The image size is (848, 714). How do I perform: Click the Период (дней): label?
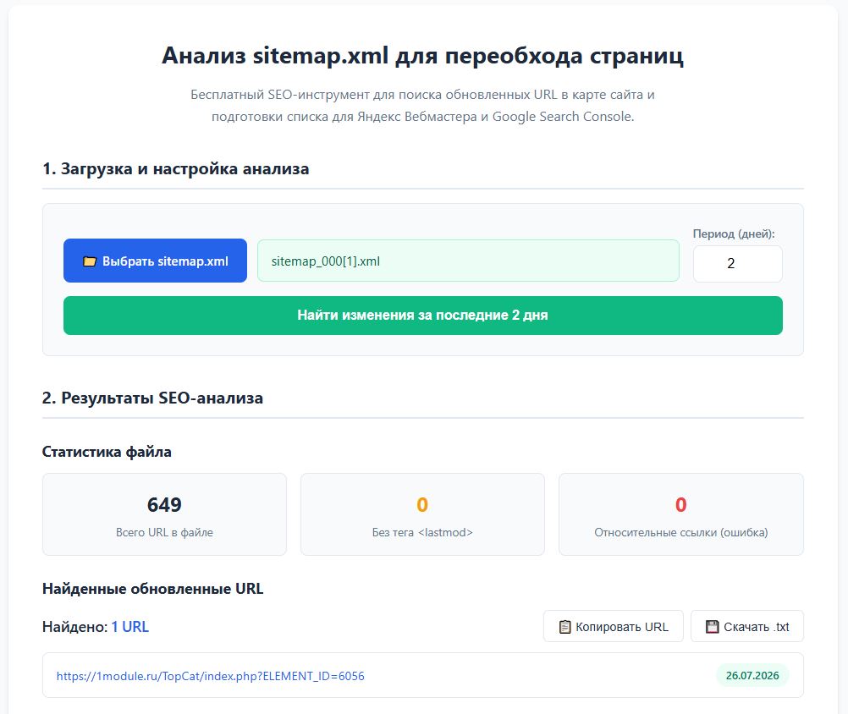[734, 234]
